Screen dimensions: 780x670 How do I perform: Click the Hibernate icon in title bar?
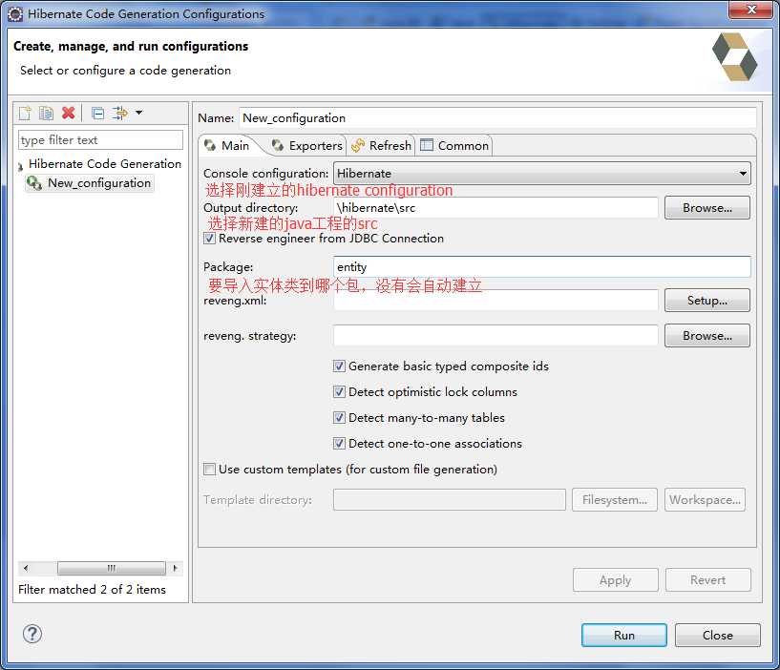tap(15, 14)
